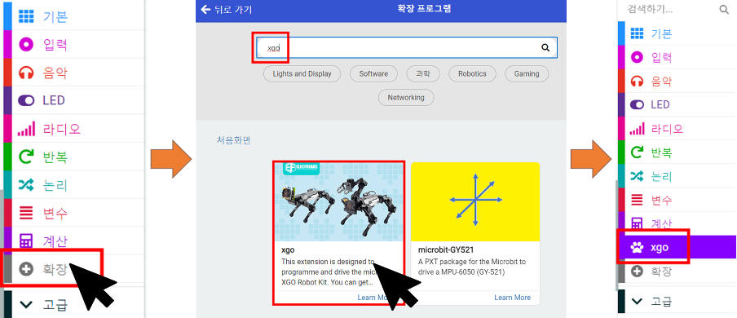Open 기본 category in left toolbox

tap(74, 16)
